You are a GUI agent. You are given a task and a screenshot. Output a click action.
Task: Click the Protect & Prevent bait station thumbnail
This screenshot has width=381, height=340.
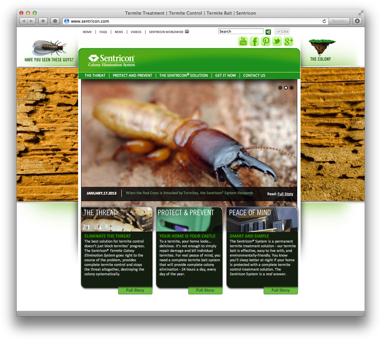[189, 219]
